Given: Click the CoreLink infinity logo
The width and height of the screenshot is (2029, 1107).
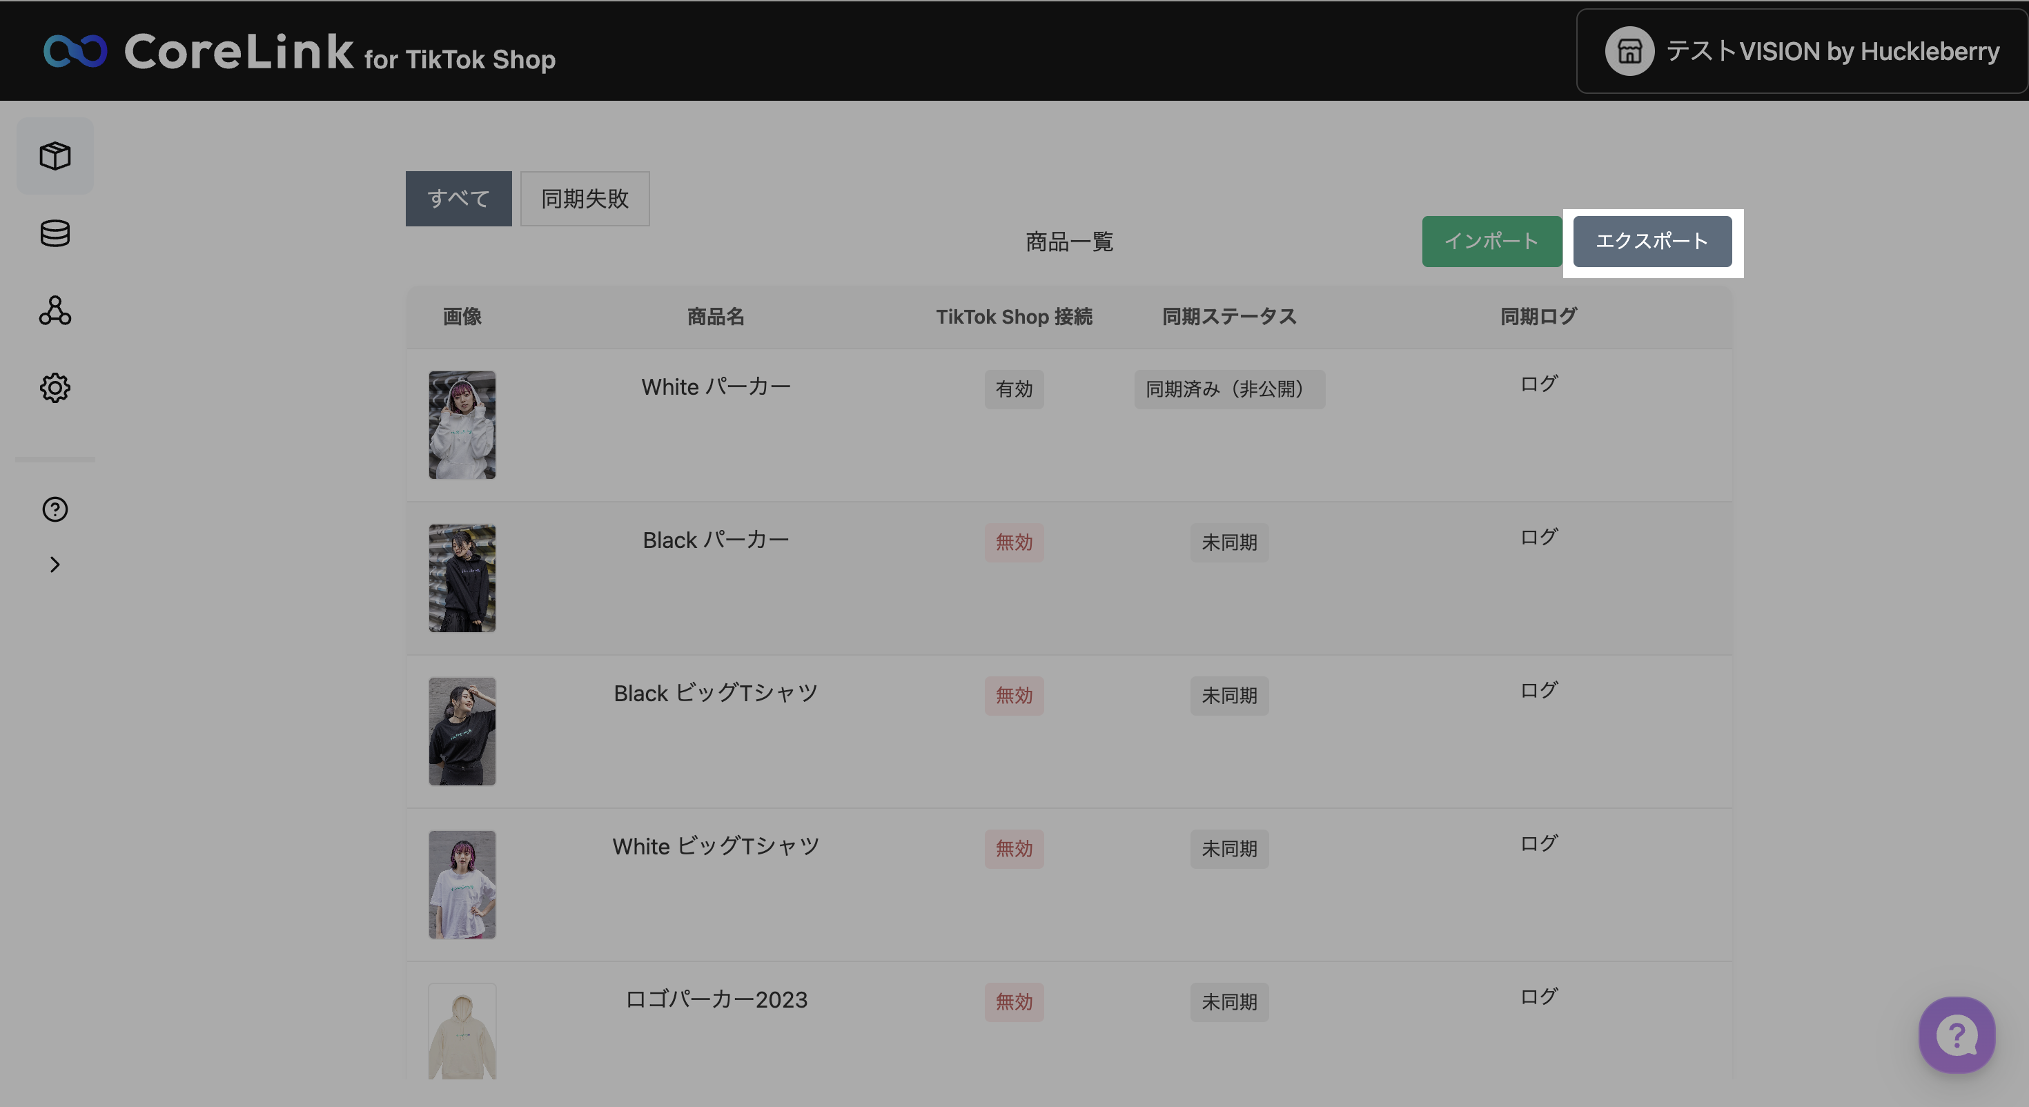Looking at the screenshot, I should [x=75, y=51].
